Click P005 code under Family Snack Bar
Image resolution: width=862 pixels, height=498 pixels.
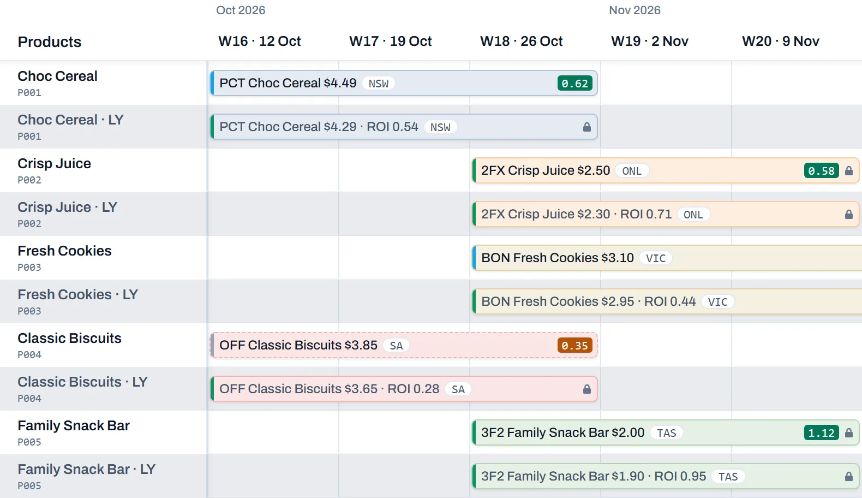tap(29, 442)
